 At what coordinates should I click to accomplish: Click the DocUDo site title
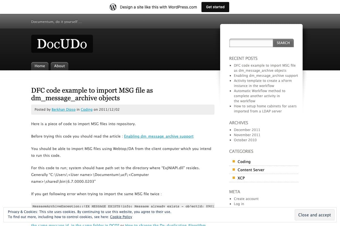[62, 44]
